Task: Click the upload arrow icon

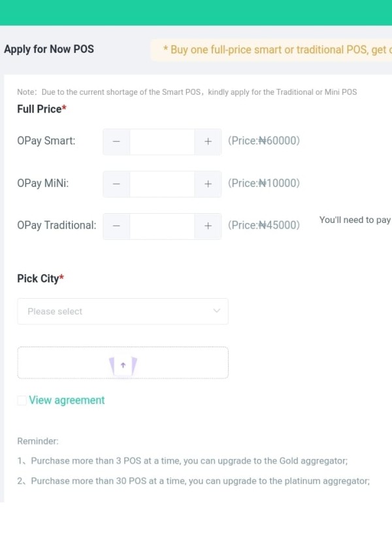Action: (123, 365)
